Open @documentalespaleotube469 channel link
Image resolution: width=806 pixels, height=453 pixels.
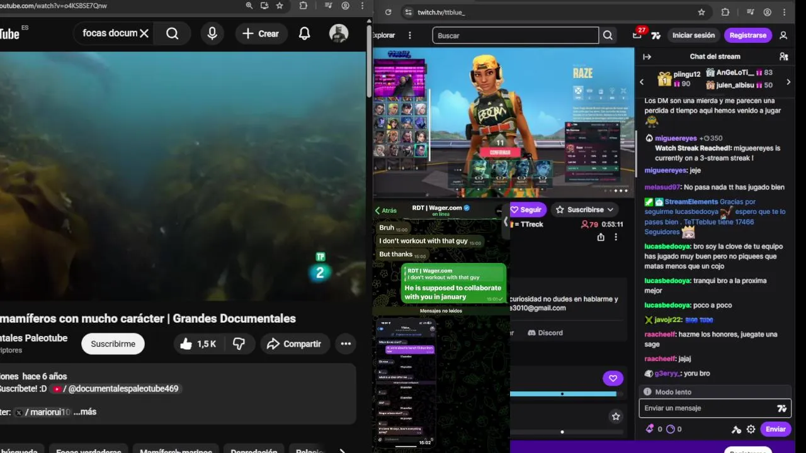pos(115,389)
